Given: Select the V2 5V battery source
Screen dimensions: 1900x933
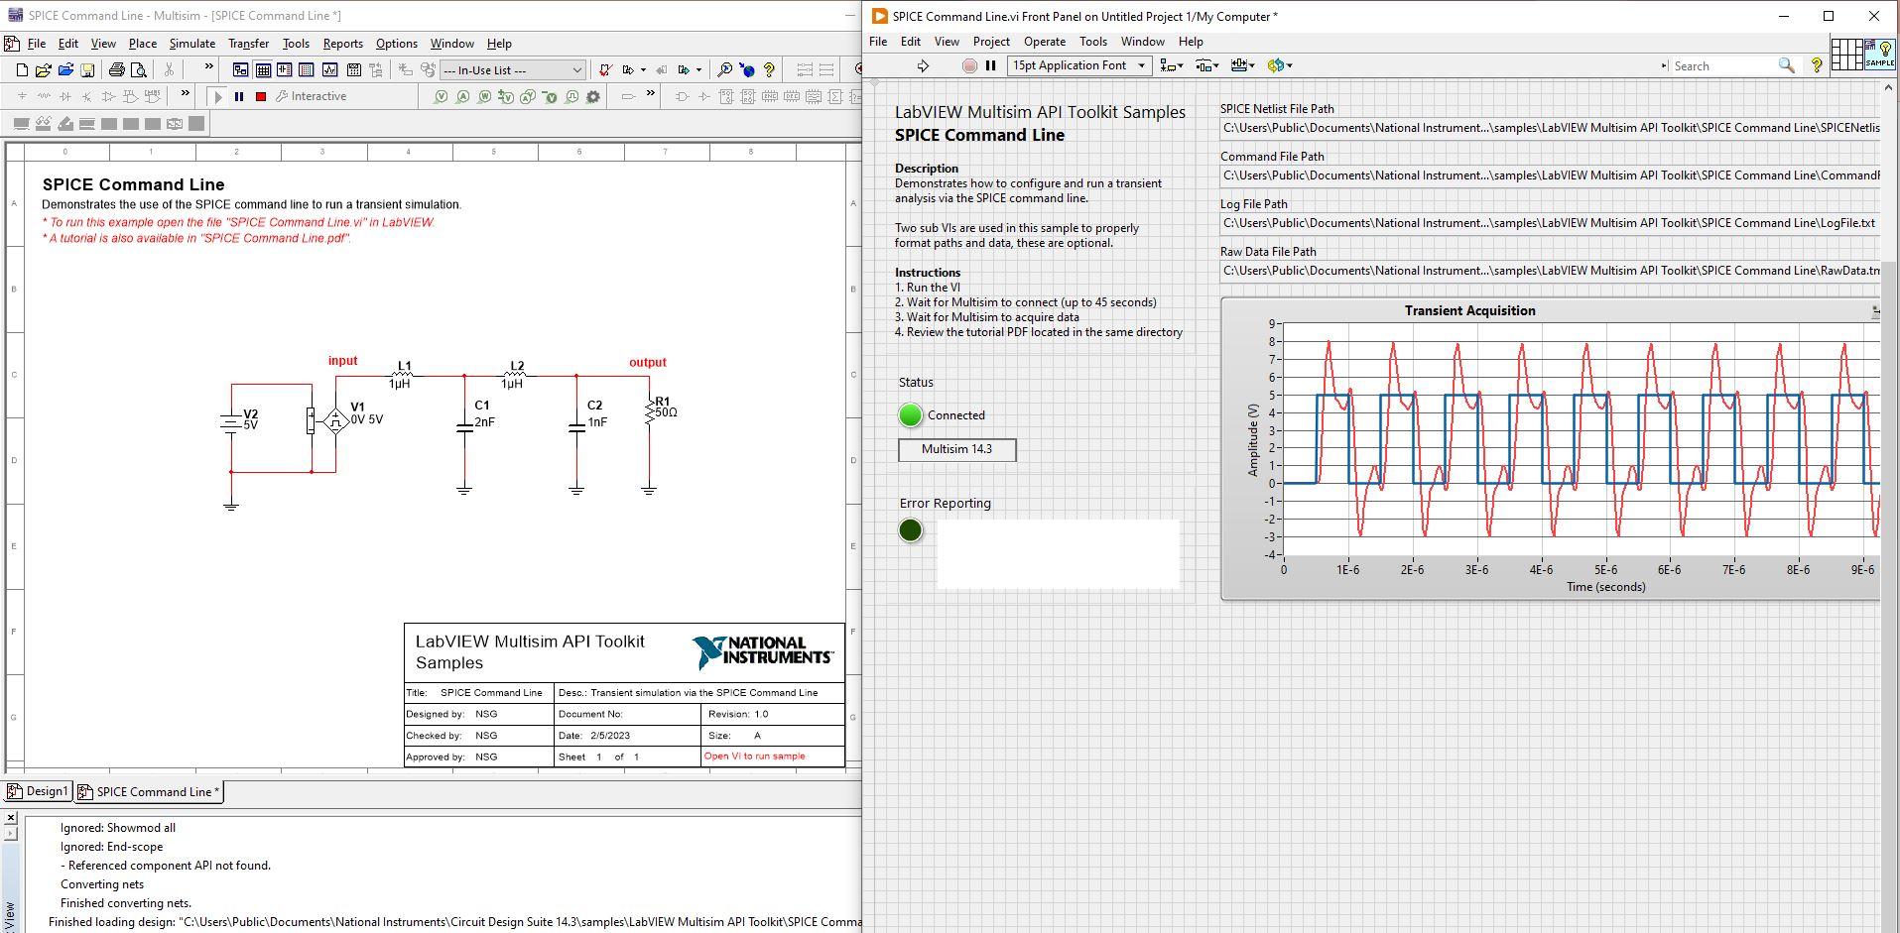Looking at the screenshot, I should pos(231,421).
